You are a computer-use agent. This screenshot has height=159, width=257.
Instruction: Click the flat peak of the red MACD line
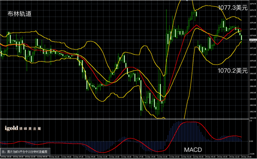pyautogui.click(x=190, y=122)
